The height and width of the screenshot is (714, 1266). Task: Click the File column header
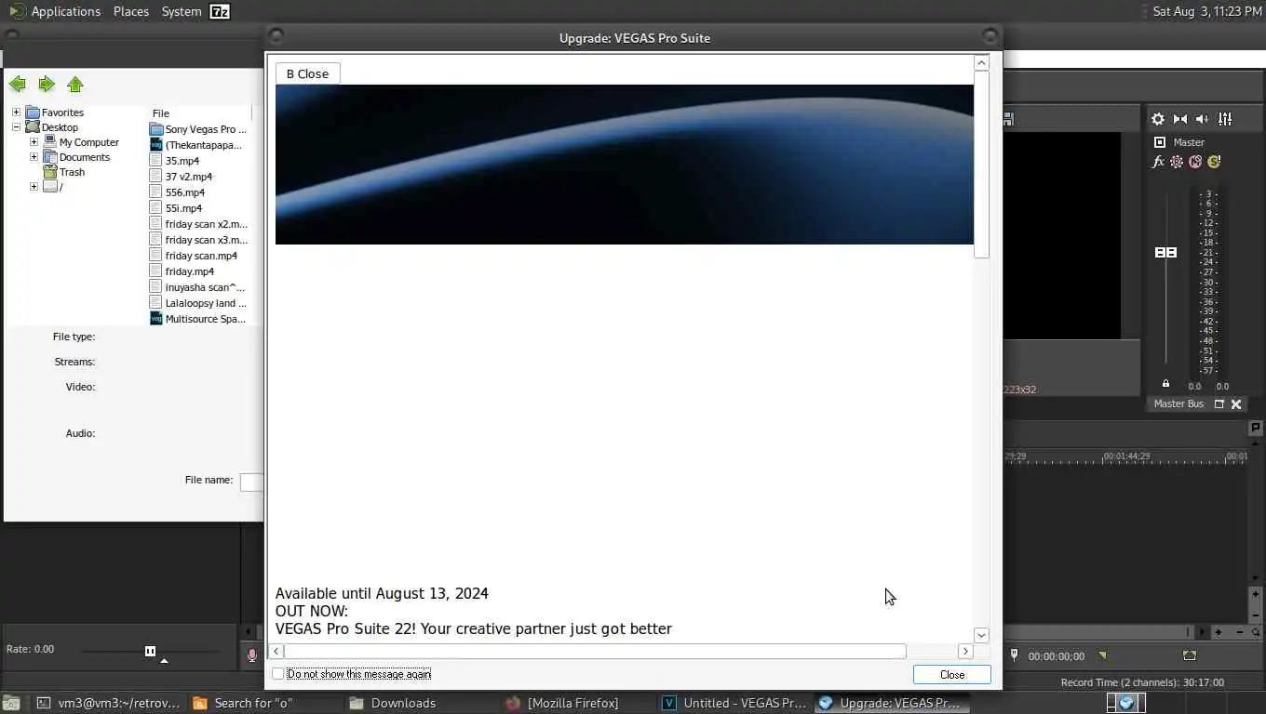click(200, 113)
